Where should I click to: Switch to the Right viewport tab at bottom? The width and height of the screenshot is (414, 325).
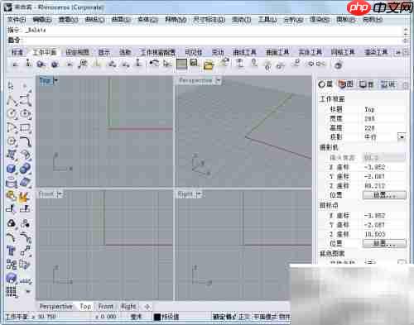point(128,306)
